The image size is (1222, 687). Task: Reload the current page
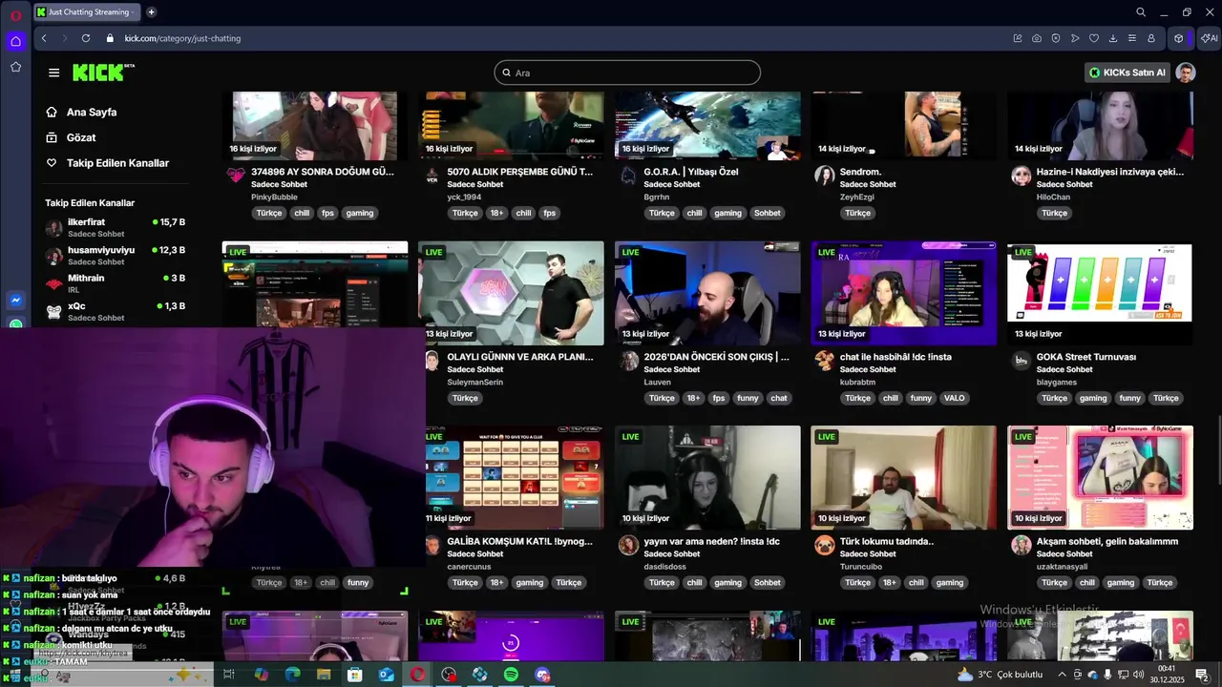pyautogui.click(x=86, y=38)
